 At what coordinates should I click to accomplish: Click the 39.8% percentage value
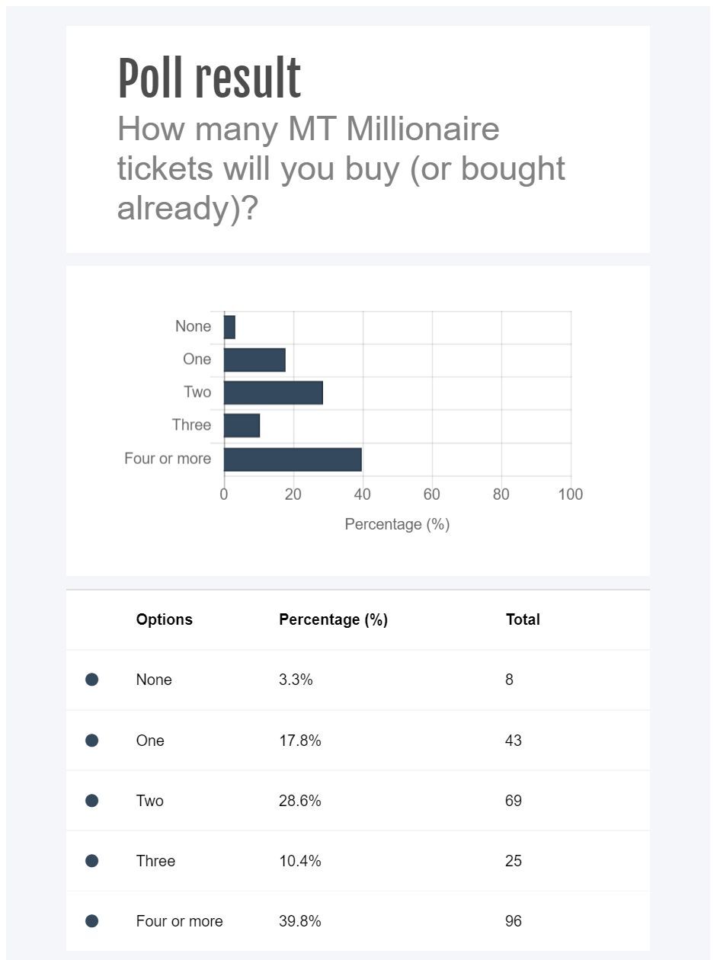(x=300, y=921)
